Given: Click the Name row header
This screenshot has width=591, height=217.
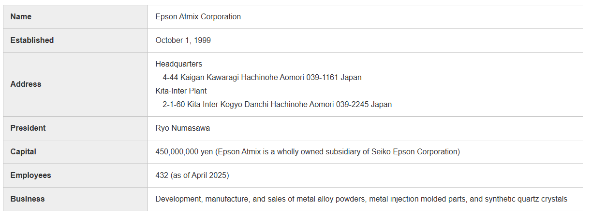Looking at the screenshot, I should (x=21, y=17).
